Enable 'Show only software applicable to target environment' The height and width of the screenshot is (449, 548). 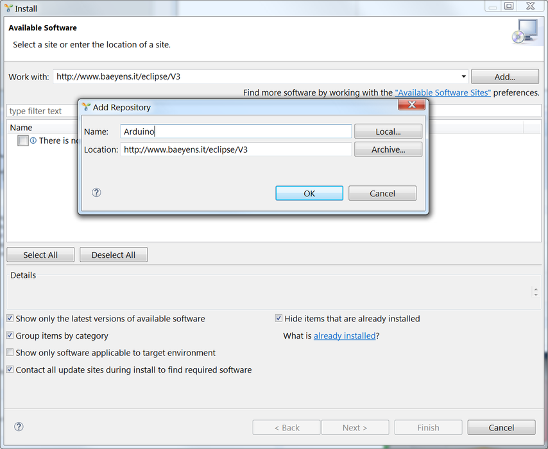click(x=10, y=352)
